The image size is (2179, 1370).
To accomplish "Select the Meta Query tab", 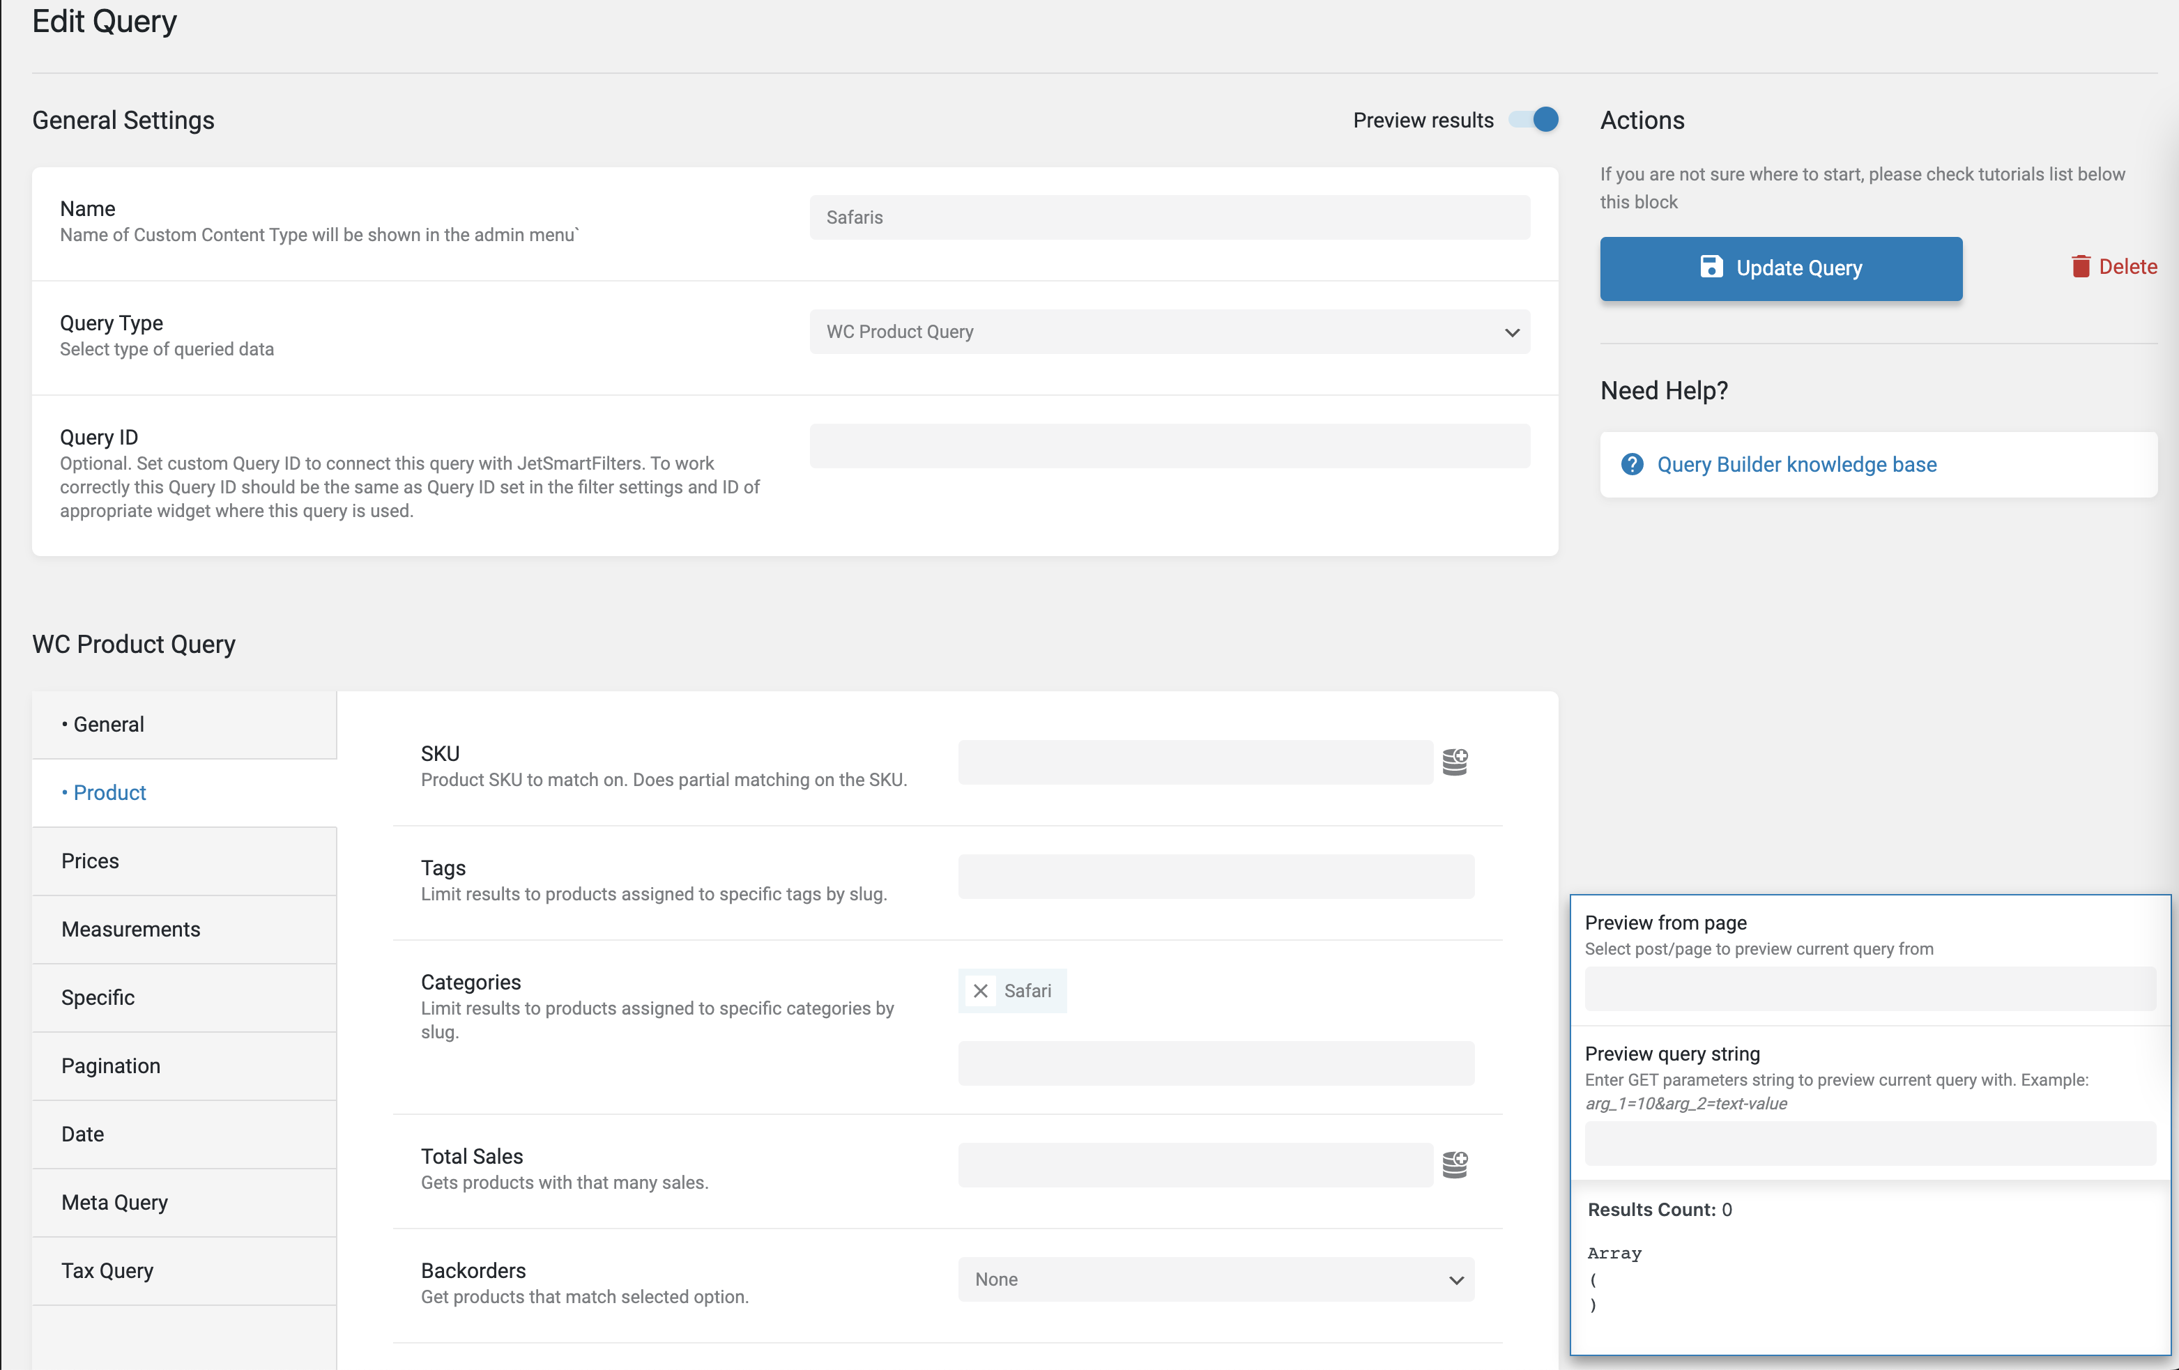I will 115,1203.
